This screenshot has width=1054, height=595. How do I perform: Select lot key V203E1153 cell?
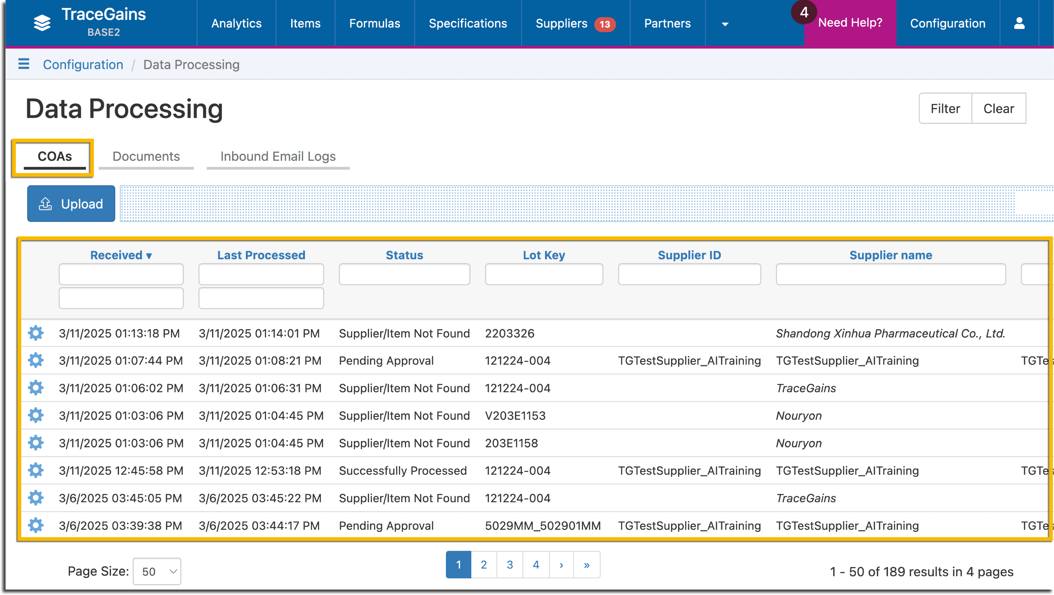[515, 415]
